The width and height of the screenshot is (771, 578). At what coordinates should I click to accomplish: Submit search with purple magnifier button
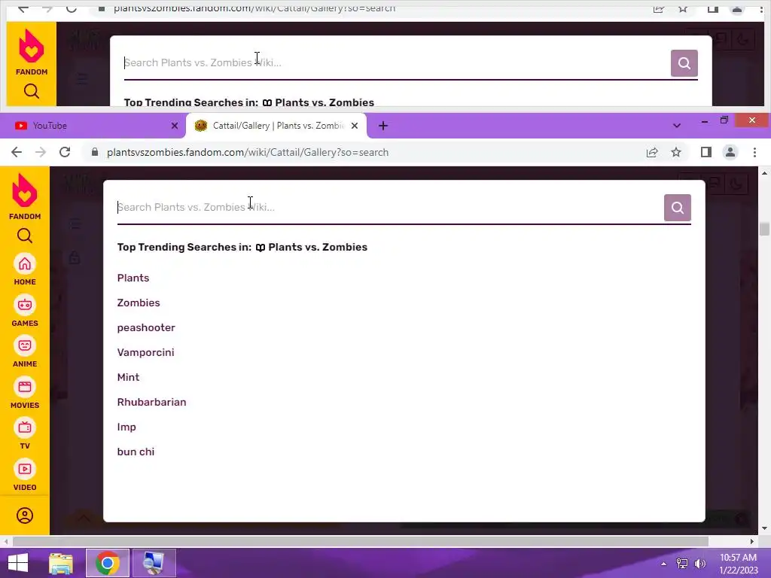[x=677, y=208]
